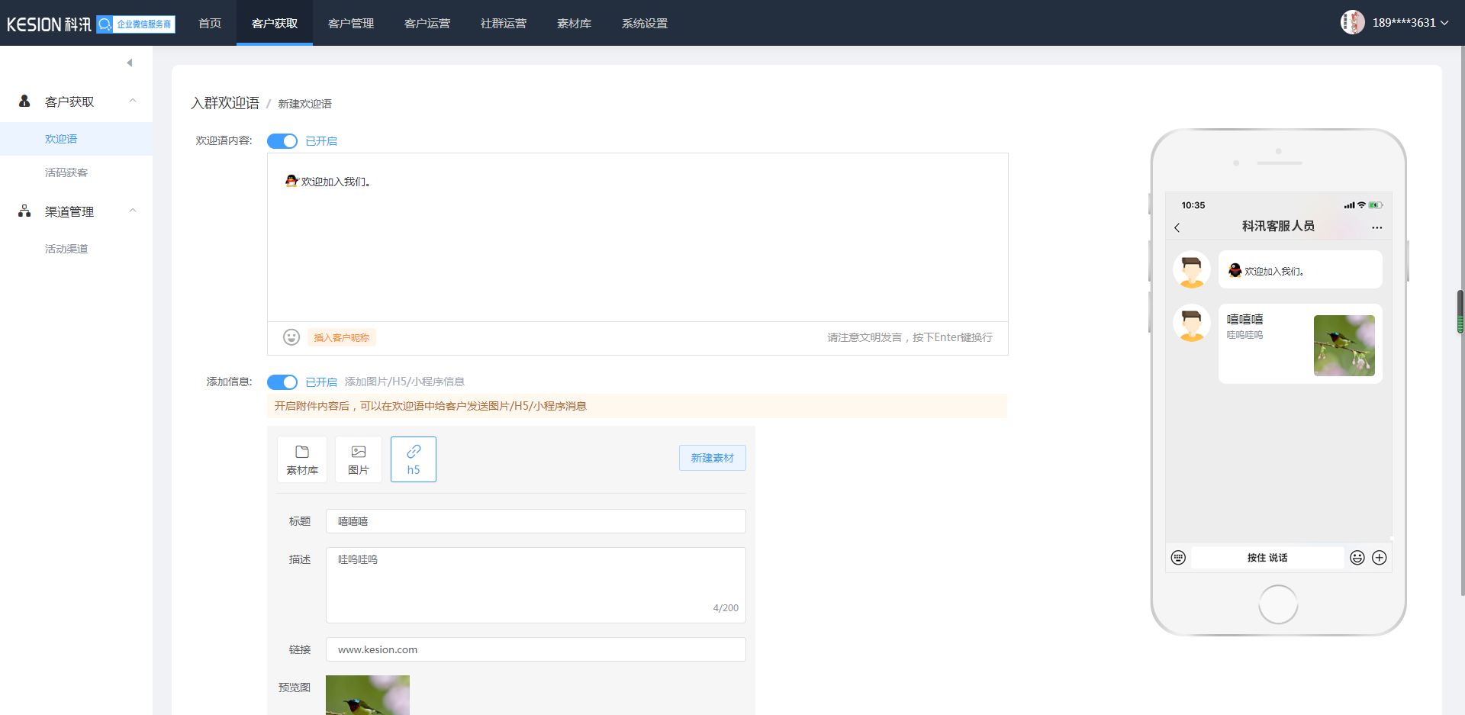Click the first chat avatar in preview
Image resolution: width=1465 pixels, height=715 pixels.
1192,269
